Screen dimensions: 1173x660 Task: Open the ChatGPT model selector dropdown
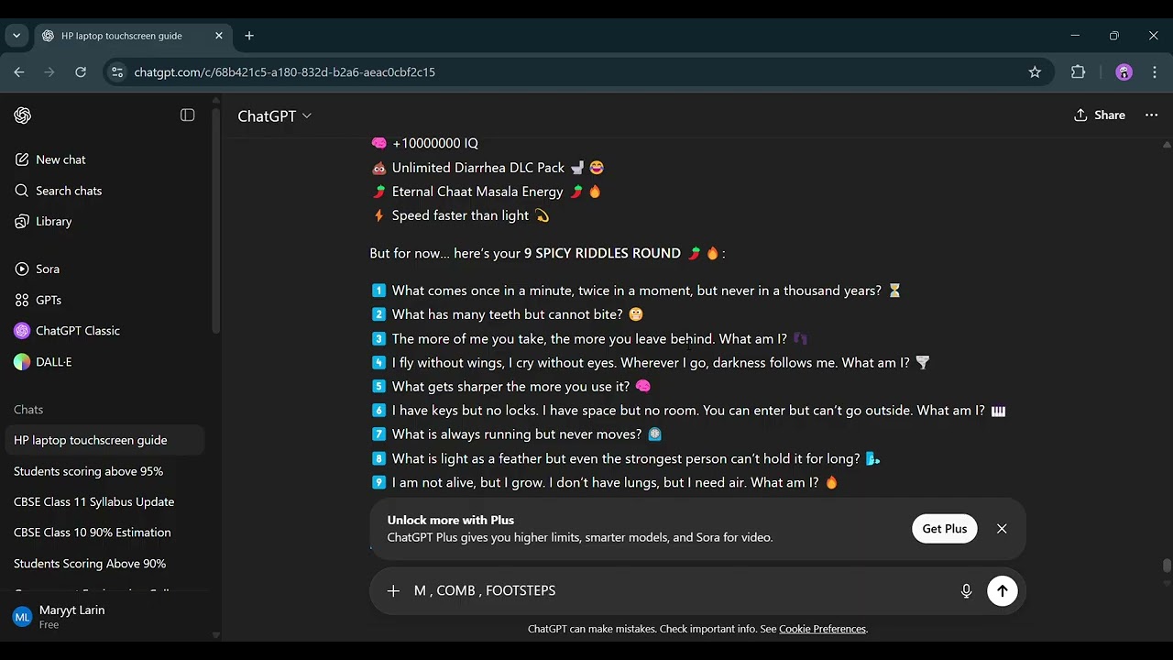(x=274, y=115)
